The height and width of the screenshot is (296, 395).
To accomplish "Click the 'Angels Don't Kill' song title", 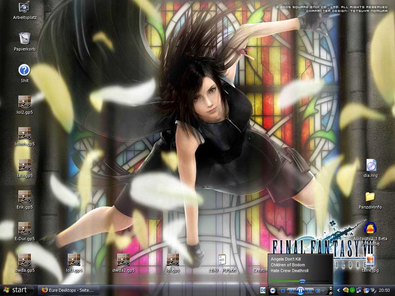I will coord(286,259).
